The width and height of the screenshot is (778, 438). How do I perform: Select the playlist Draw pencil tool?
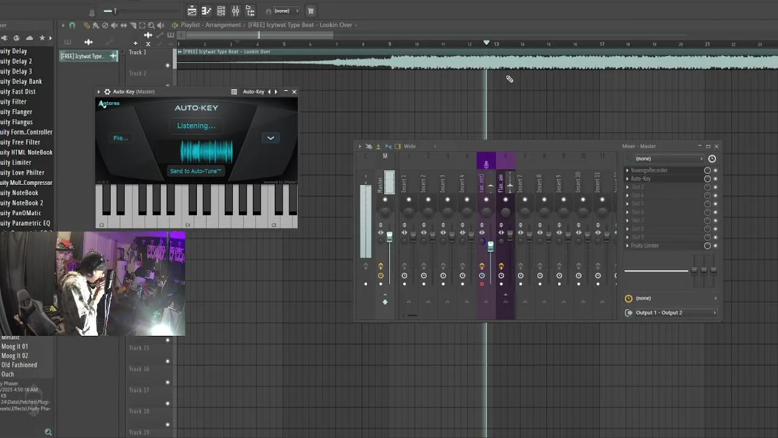[86, 25]
